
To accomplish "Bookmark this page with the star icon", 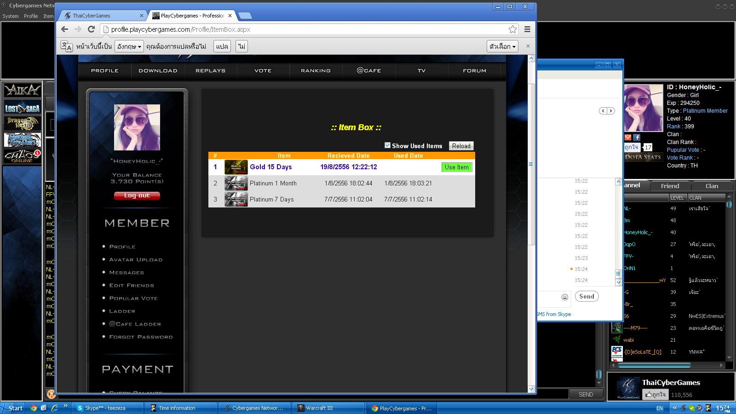I will pos(512,29).
